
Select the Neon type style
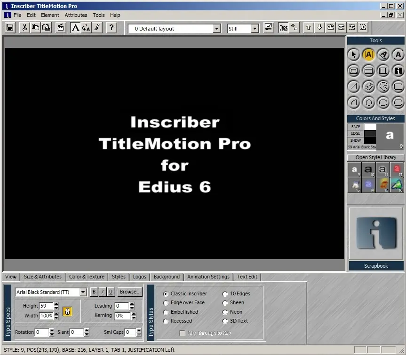[x=225, y=312]
